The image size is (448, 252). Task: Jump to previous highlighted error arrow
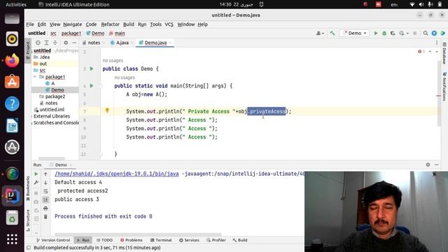430,52
